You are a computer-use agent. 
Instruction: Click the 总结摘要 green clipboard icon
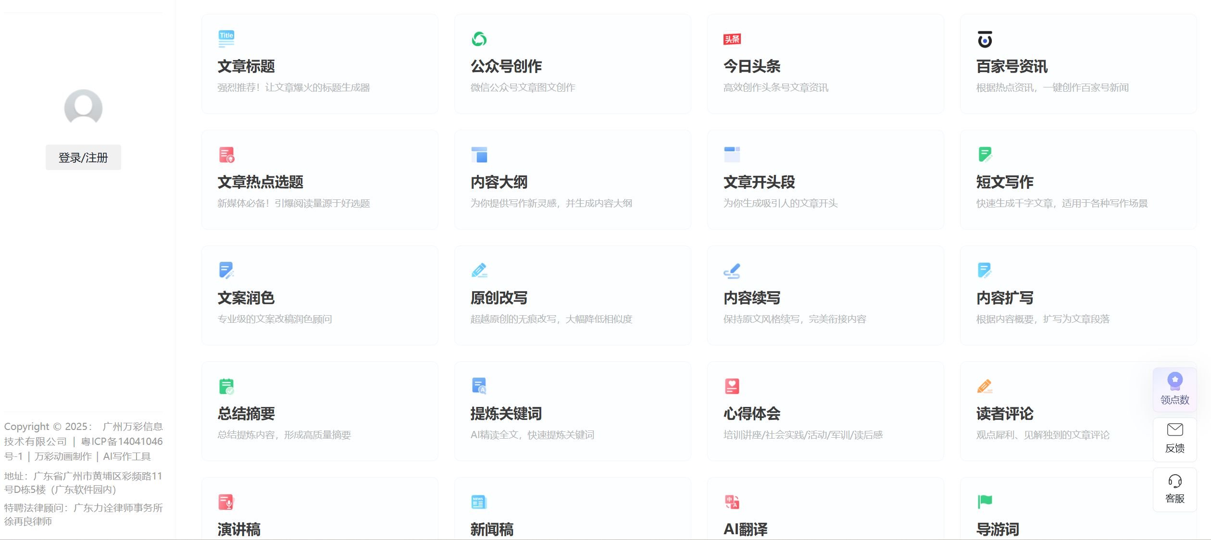pyautogui.click(x=226, y=386)
